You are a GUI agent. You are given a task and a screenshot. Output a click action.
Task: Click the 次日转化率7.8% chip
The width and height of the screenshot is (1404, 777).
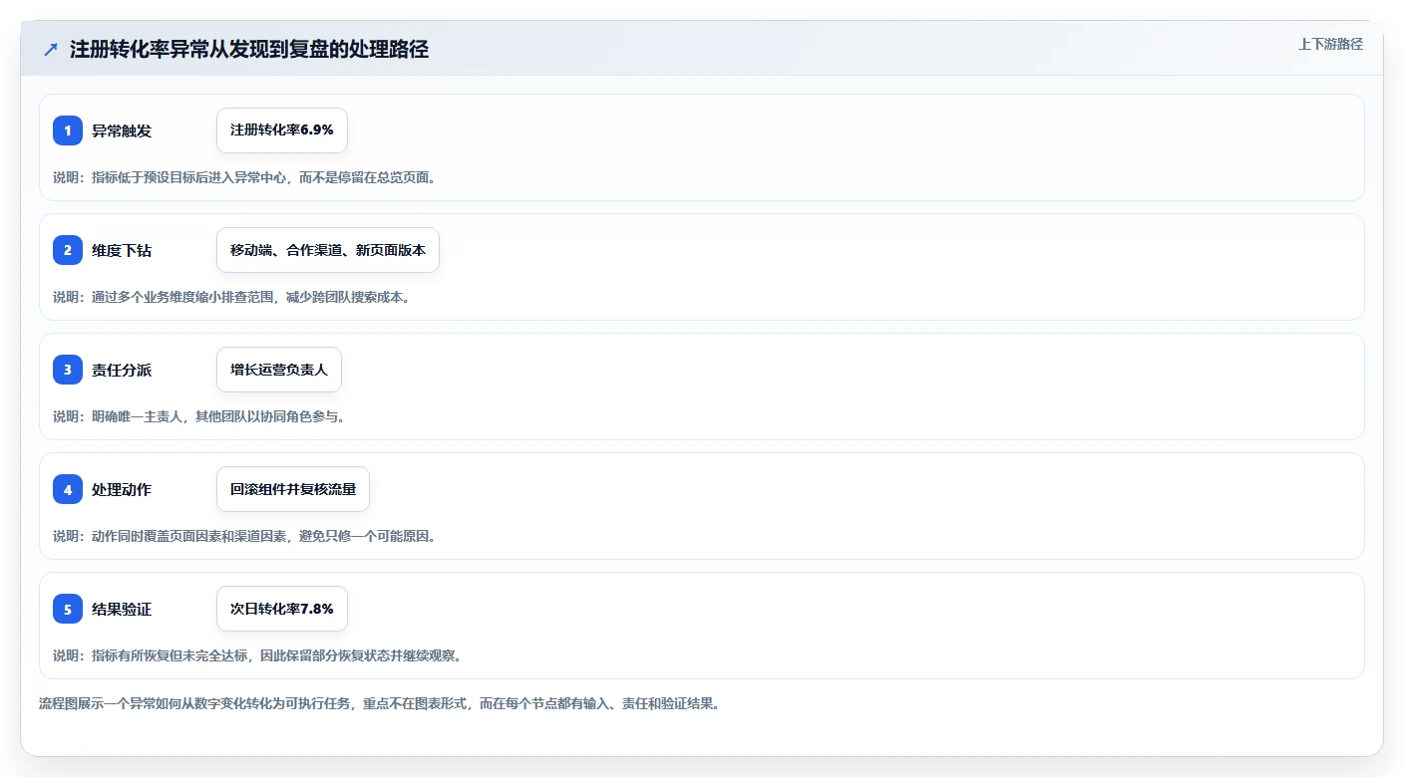[x=282, y=609]
